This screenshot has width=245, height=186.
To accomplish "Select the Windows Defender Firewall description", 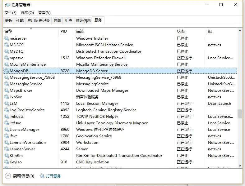I will click(101, 58).
